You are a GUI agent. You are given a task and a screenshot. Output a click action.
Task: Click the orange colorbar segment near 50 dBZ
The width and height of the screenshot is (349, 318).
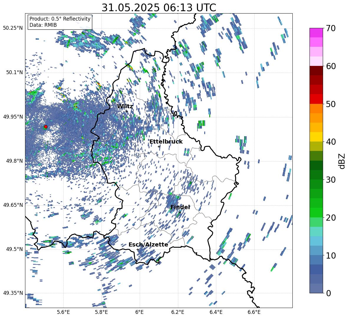pos(316,109)
